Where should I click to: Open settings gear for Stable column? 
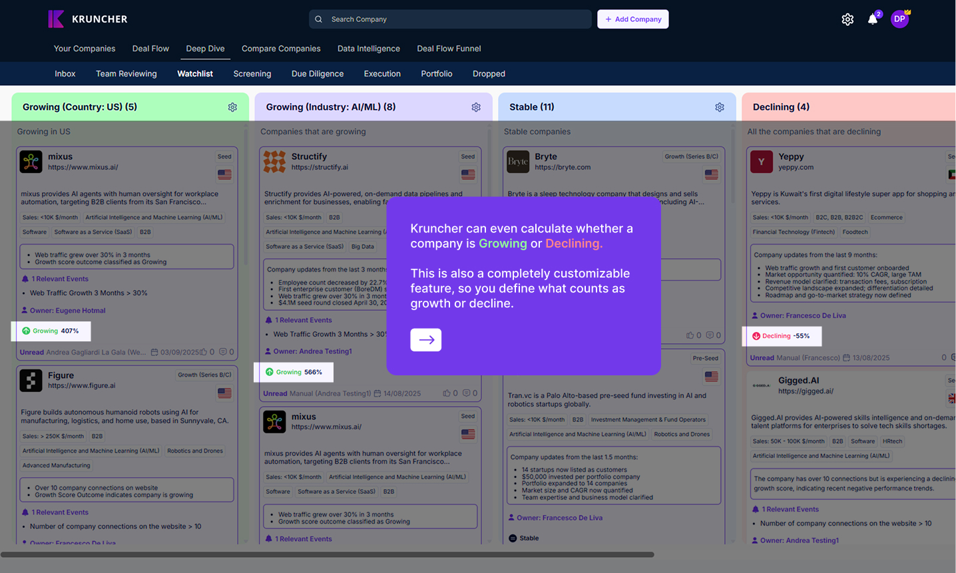(720, 107)
